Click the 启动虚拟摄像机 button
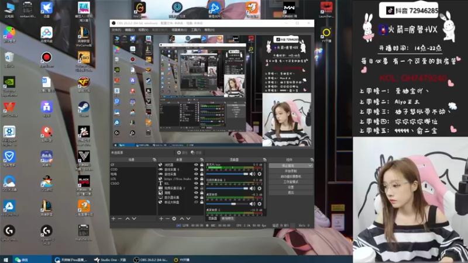Screen dimensions: 468x263 (x=291, y=177)
